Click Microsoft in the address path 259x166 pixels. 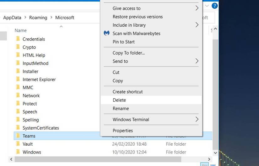[x=65, y=18]
